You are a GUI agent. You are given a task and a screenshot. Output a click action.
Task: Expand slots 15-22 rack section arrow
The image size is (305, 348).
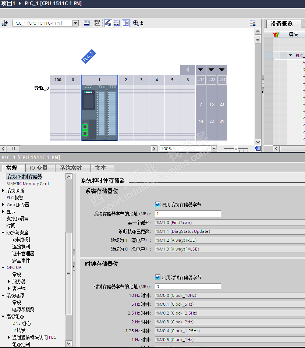(211, 70)
